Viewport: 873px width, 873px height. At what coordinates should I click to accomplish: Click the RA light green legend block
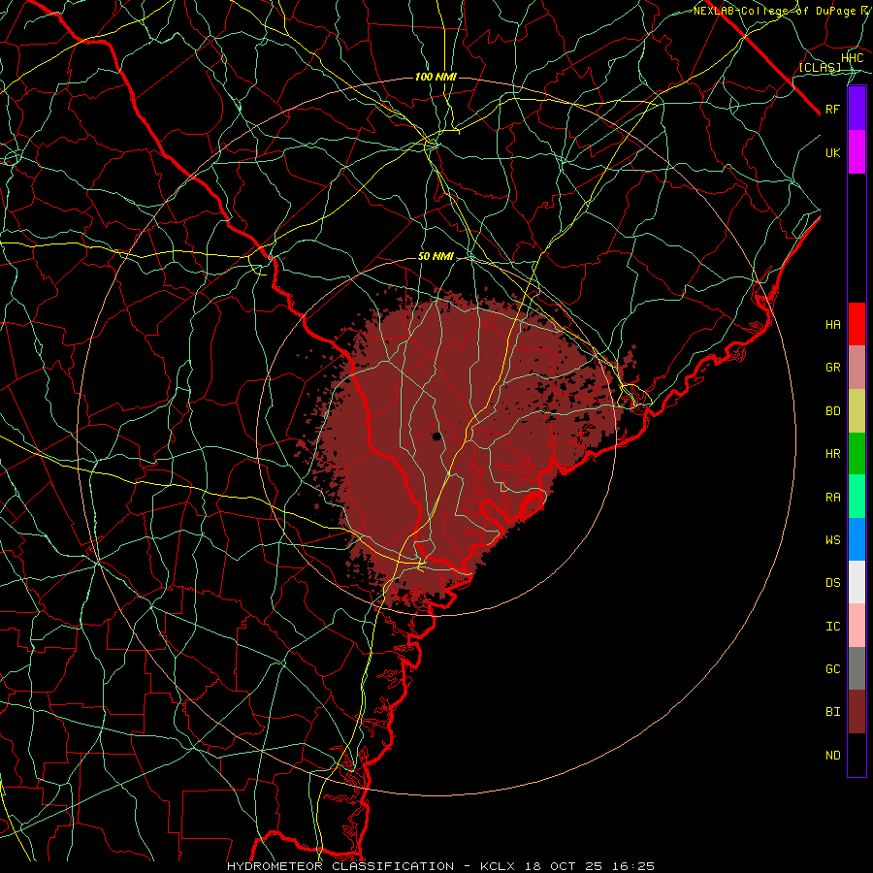pos(857,497)
